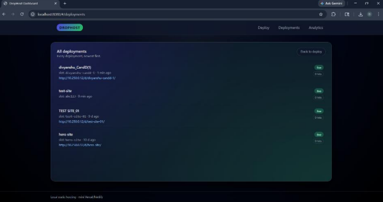Click the 0 hits badge for test-site
The height and width of the screenshot is (202, 383).
click(x=318, y=97)
